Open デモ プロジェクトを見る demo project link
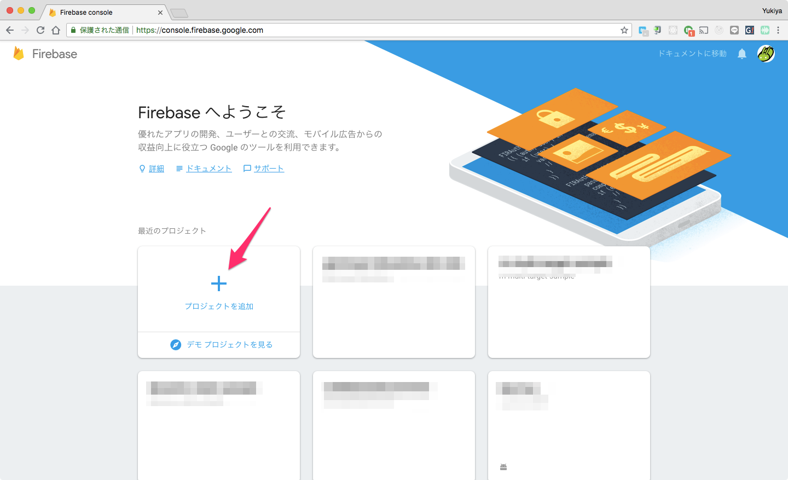The image size is (788, 480). [230, 345]
